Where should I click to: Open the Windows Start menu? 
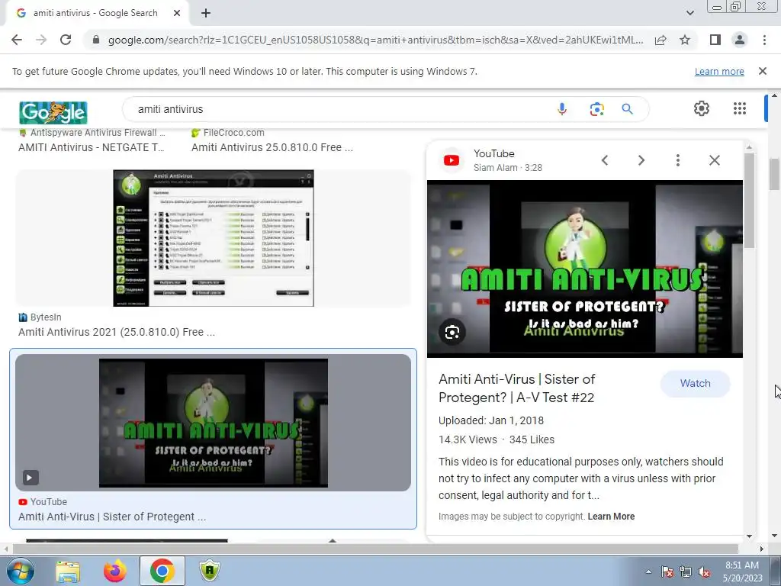(x=20, y=571)
